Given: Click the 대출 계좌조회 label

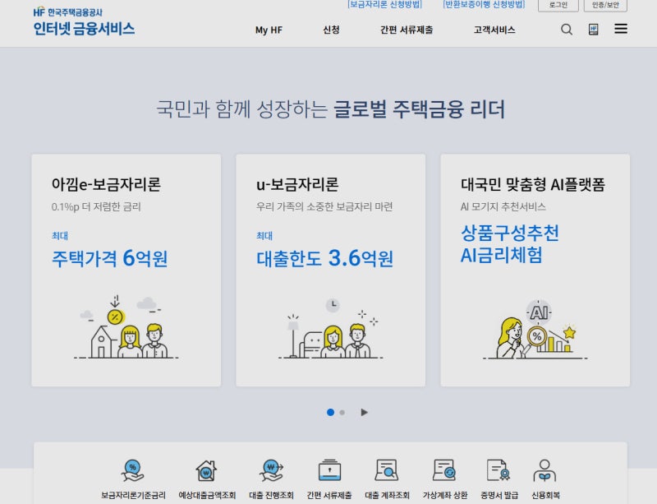Looking at the screenshot, I should pyautogui.click(x=387, y=495).
